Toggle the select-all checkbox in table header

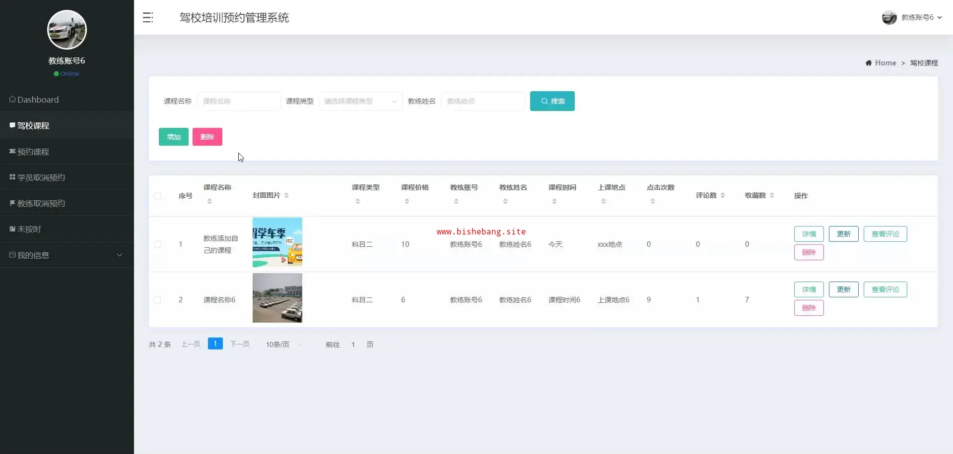157,196
